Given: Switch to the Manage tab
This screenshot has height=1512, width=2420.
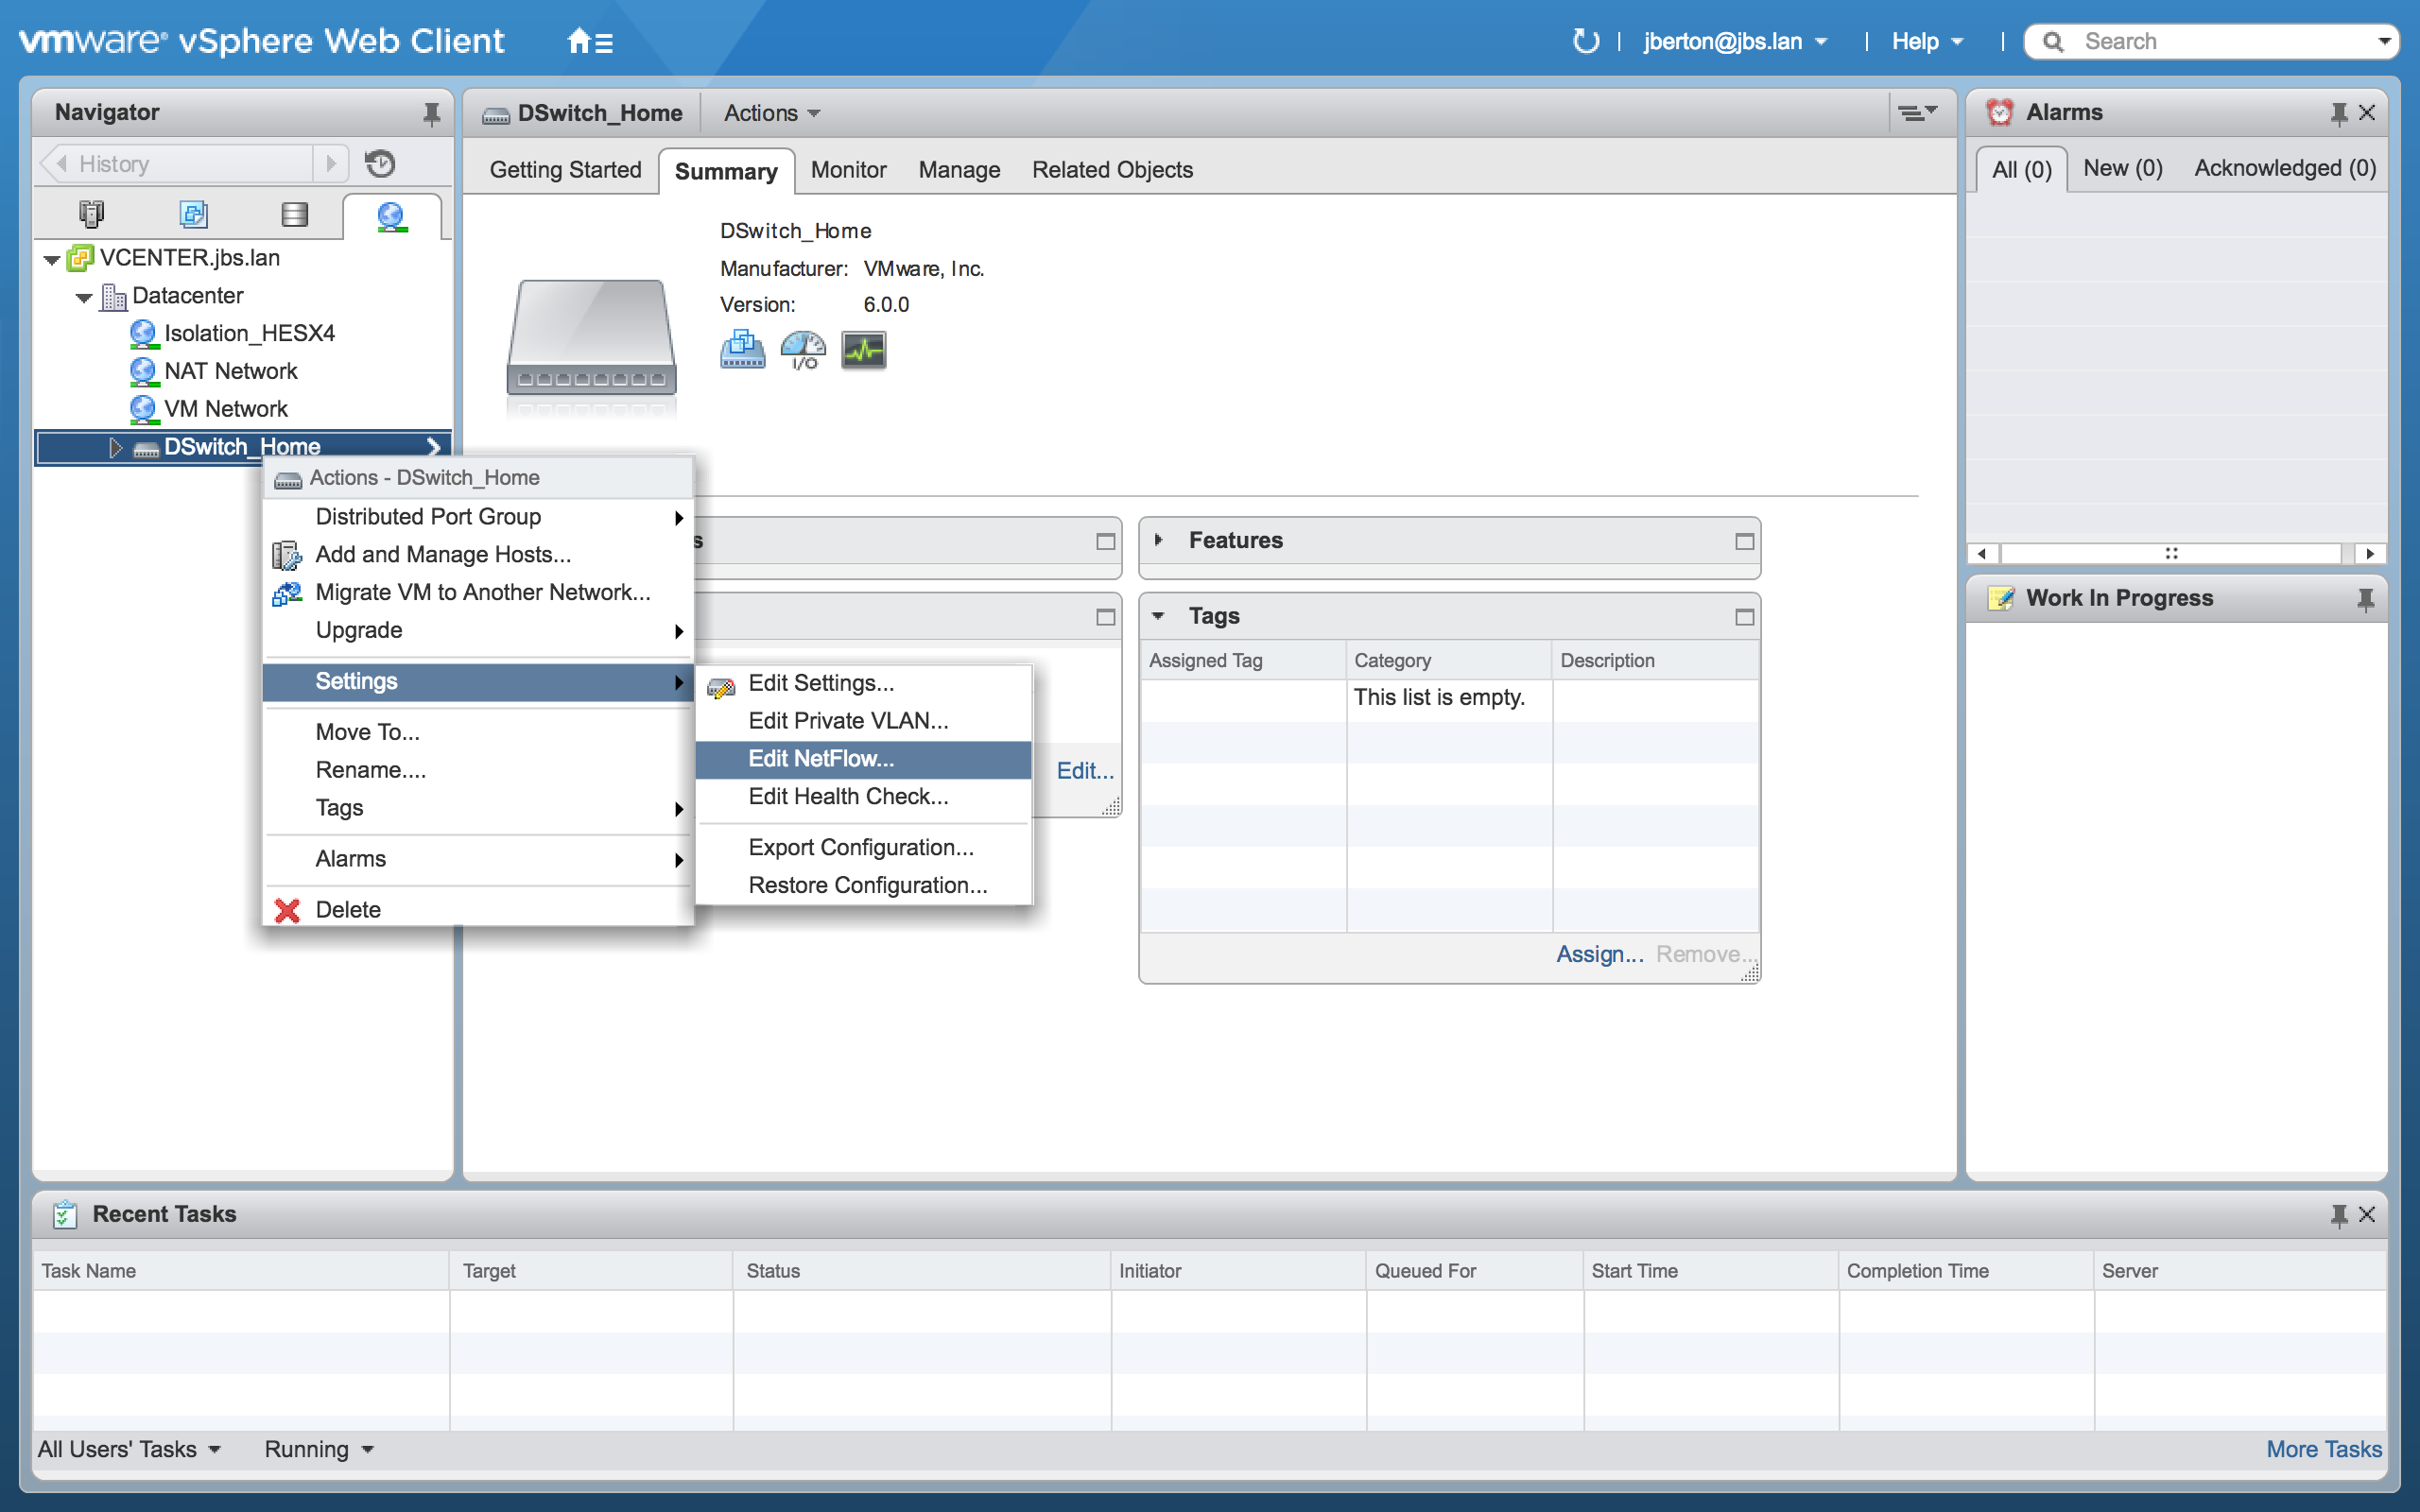Looking at the screenshot, I should click(959, 170).
